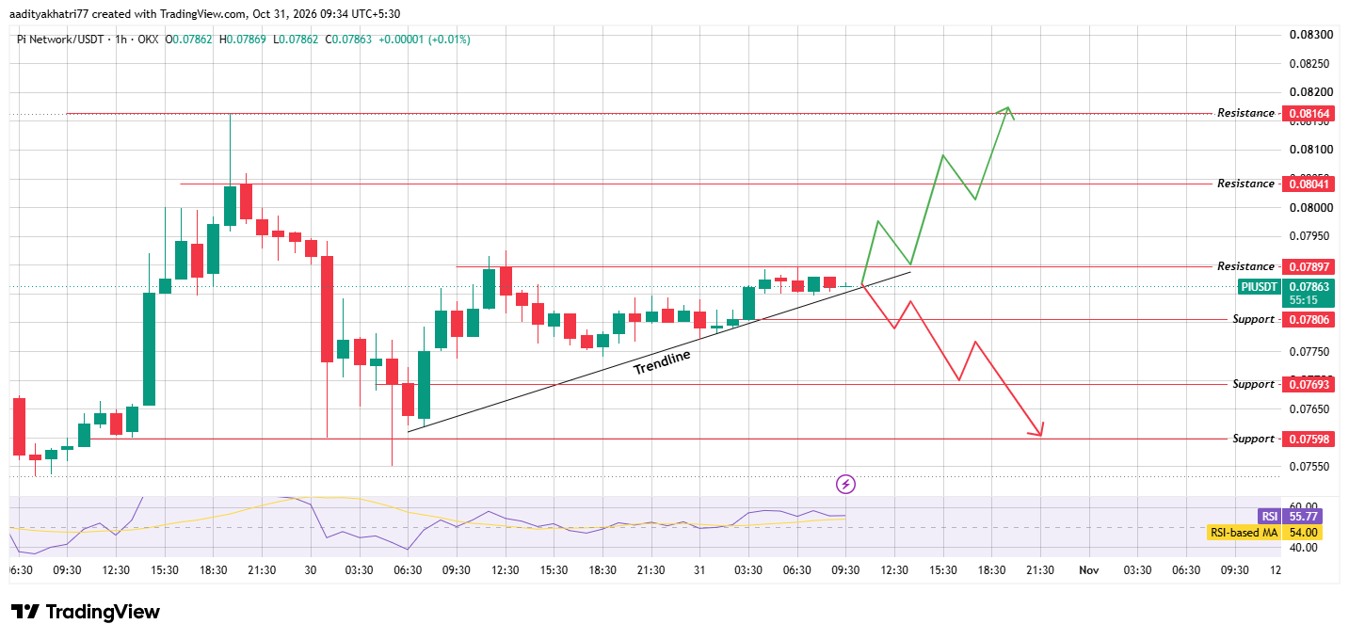Click the 0.08100 price axis tick
Viewport: 1349px width, 640px height.
pyautogui.click(x=1309, y=150)
